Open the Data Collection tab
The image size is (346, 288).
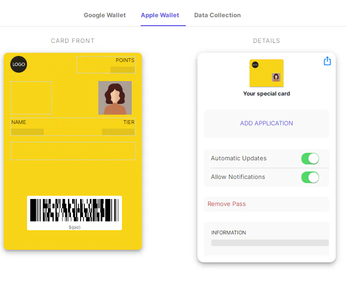coord(217,15)
